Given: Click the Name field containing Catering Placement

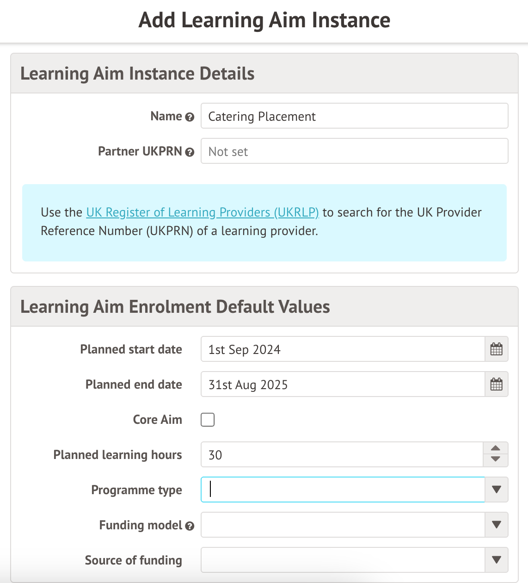Looking at the screenshot, I should tap(354, 116).
